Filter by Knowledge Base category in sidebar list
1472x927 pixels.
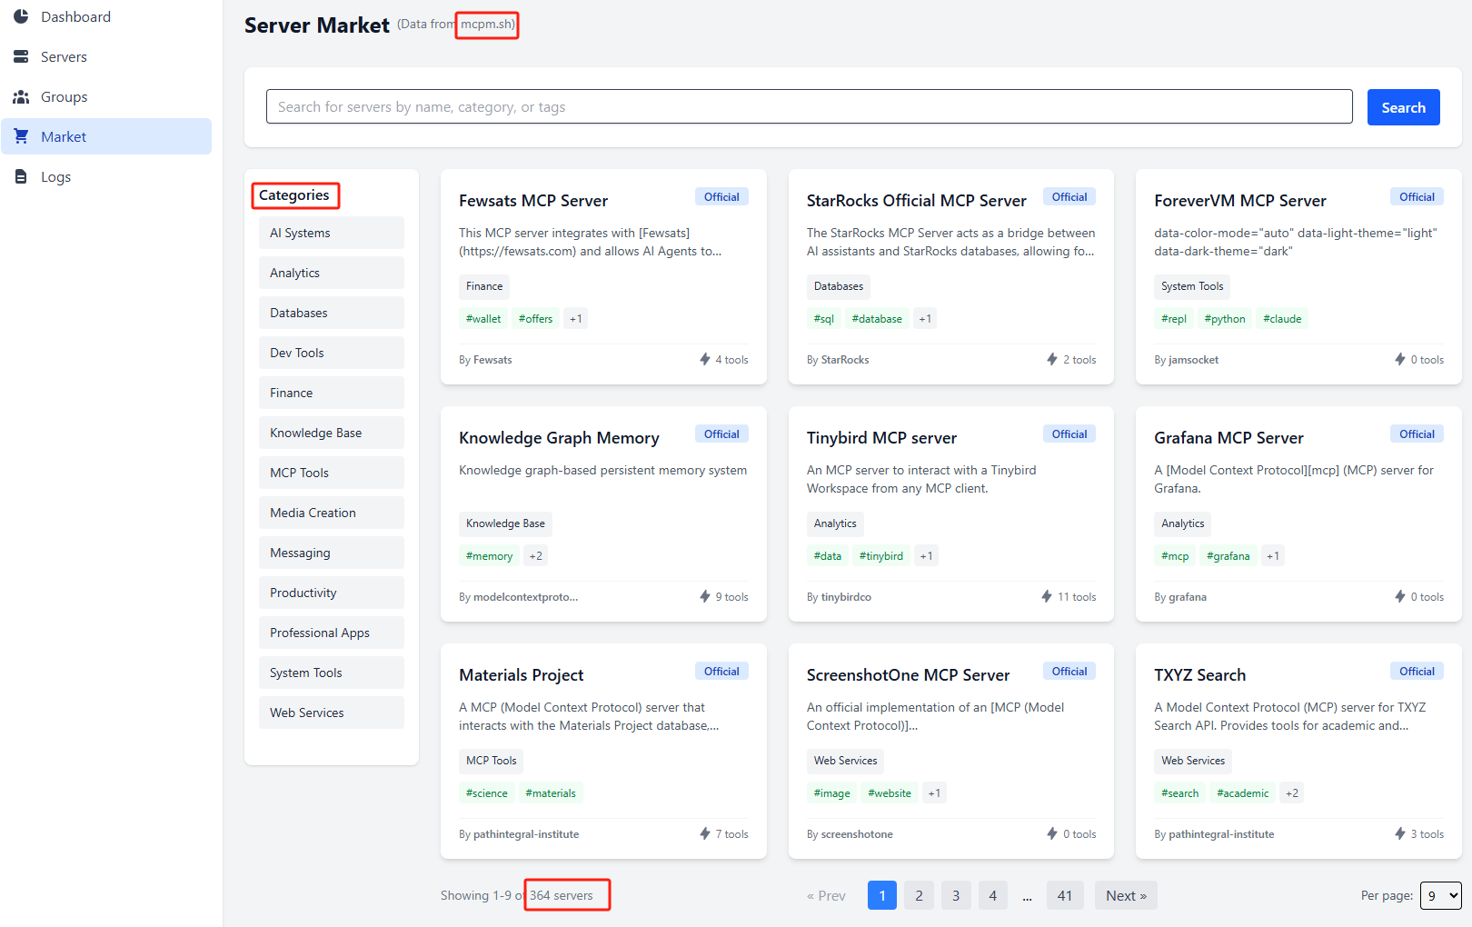(332, 433)
